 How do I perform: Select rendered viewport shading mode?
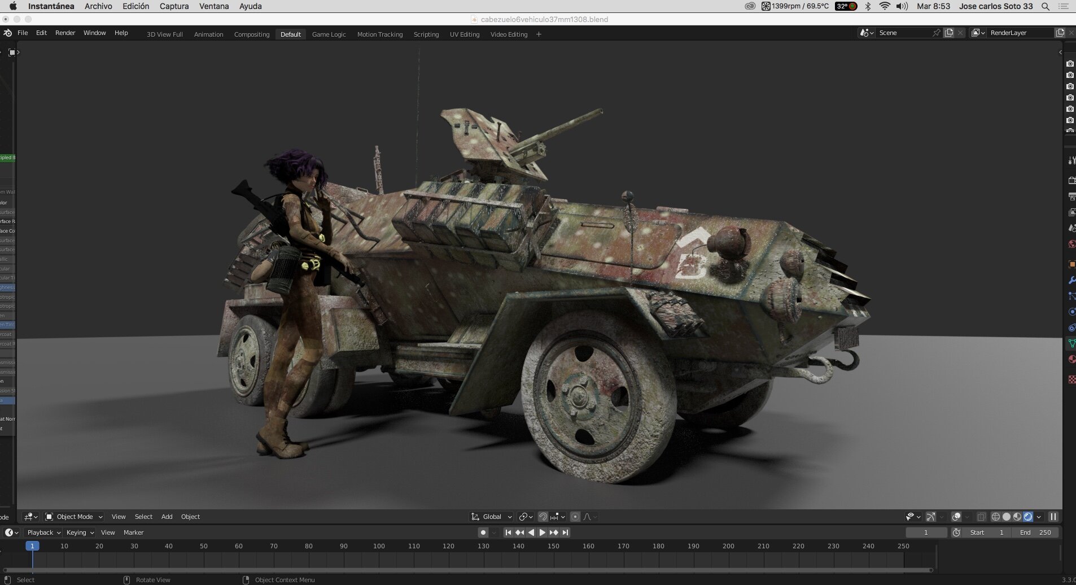[1028, 517]
